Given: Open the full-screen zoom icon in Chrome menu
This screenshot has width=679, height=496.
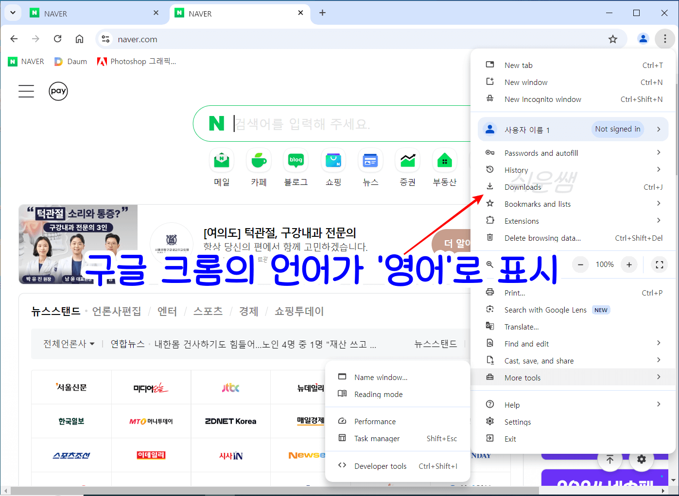Looking at the screenshot, I should point(659,265).
